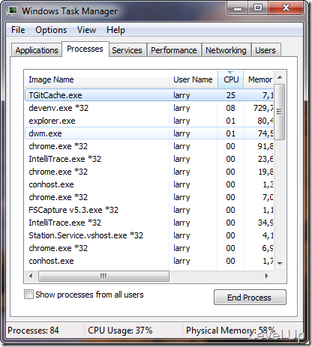Select chrome.exe *32 using 7,0 memory
The width and height of the screenshot is (312, 347).
pyautogui.click(x=149, y=197)
